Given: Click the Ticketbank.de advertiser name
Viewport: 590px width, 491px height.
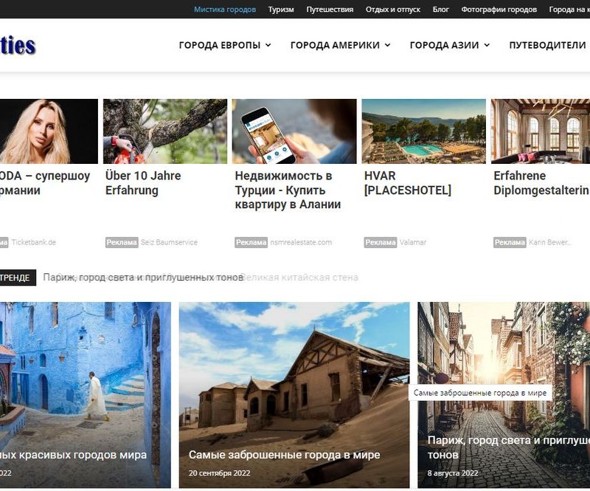Looking at the screenshot, I should 33,242.
